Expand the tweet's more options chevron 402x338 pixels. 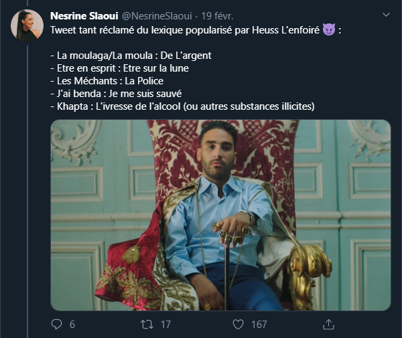coord(386,15)
